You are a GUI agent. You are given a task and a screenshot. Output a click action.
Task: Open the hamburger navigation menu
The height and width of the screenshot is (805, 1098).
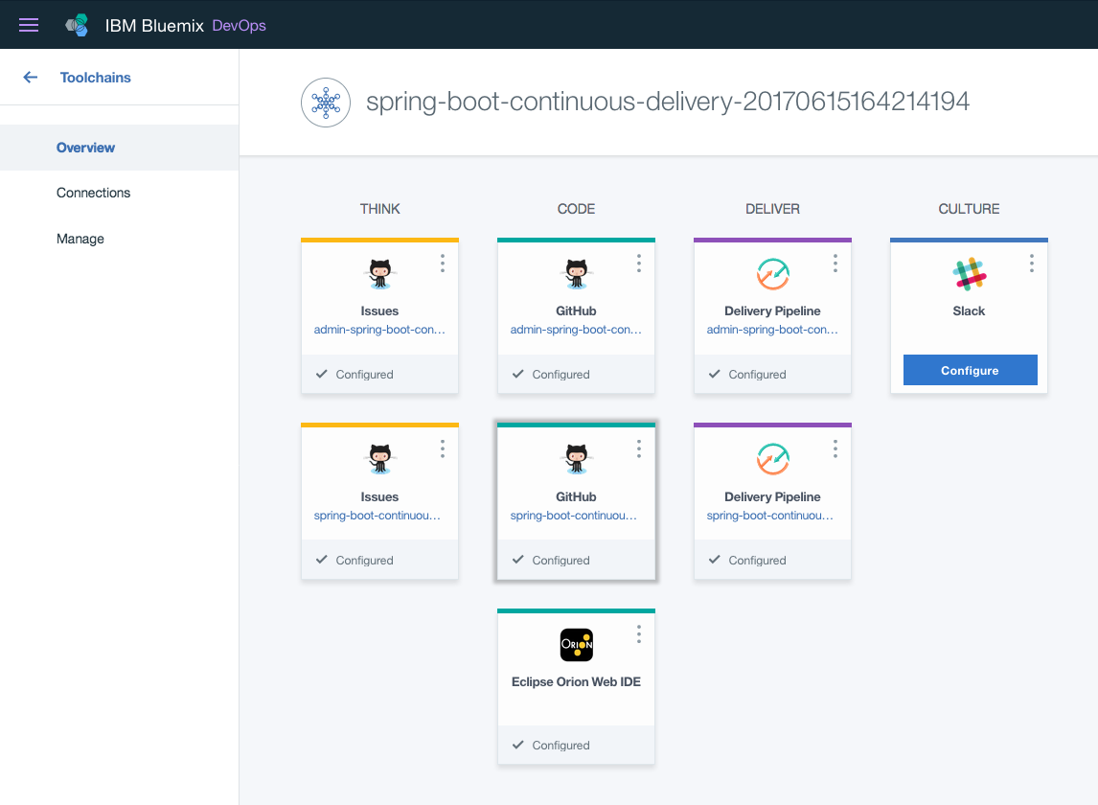(x=29, y=25)
